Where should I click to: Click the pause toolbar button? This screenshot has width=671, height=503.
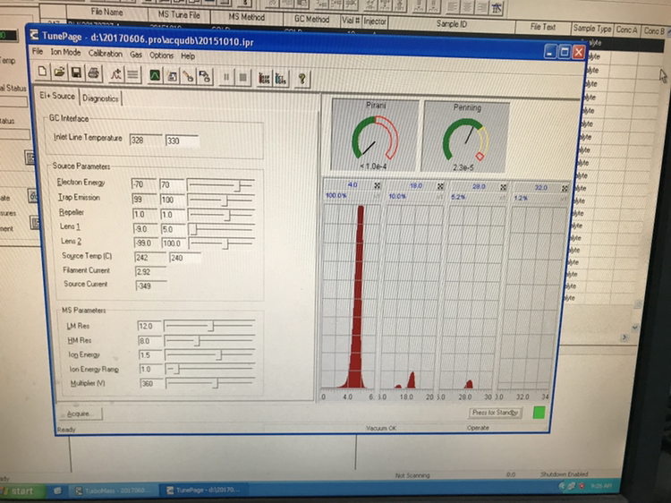click(226, 78)
